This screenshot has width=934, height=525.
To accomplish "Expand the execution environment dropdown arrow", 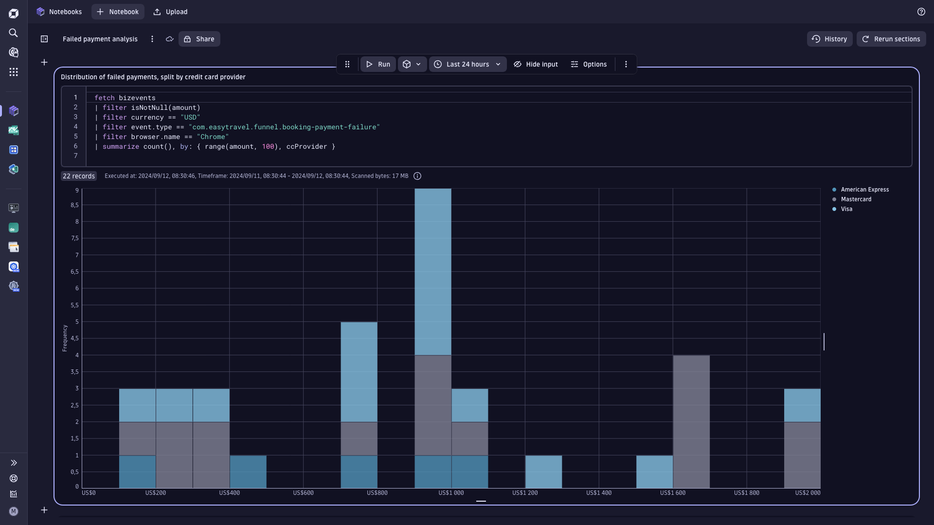I will coord(418,65).
